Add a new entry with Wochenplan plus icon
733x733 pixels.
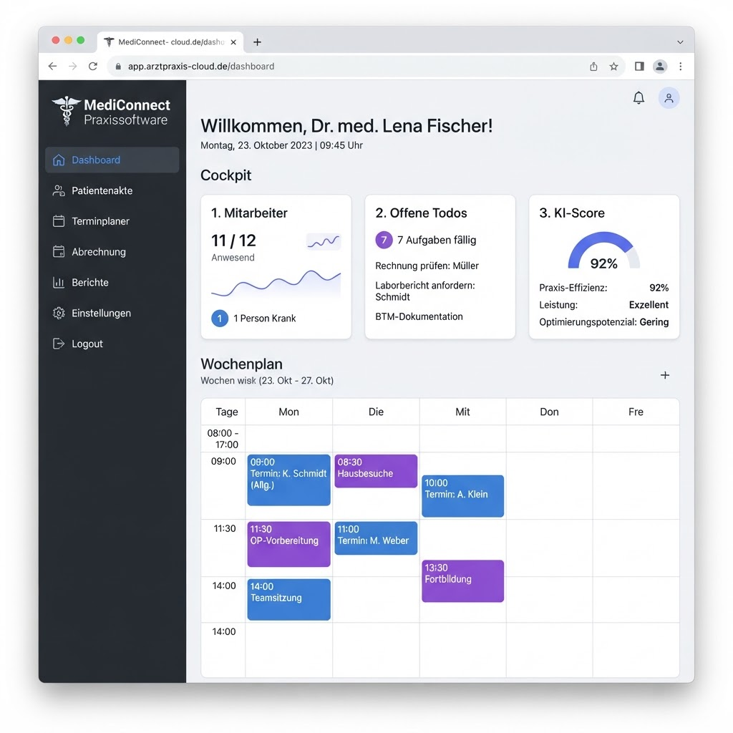pos(665,375)
